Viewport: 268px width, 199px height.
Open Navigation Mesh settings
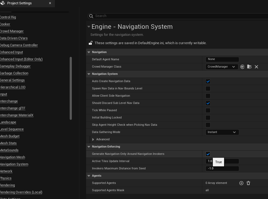pyautogui.click(x=12, y=158)
